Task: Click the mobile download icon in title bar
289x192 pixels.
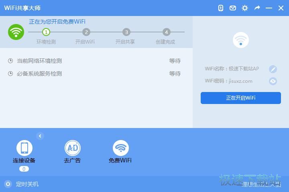Action: click(x=221, y=8)
